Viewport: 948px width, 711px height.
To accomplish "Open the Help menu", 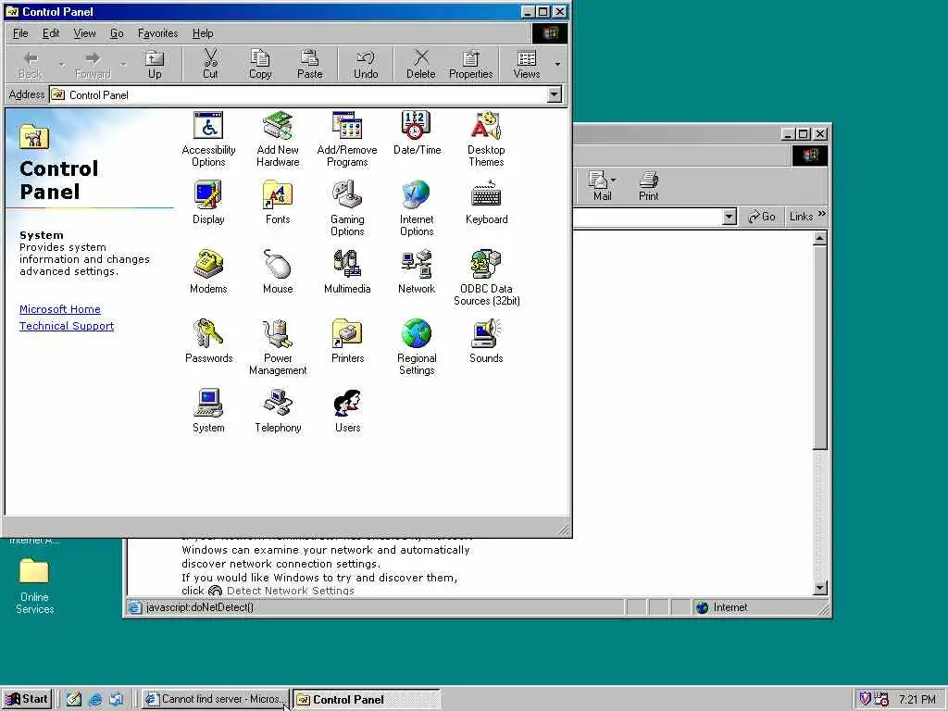I will pyautogui.click(x=203, y=33).
